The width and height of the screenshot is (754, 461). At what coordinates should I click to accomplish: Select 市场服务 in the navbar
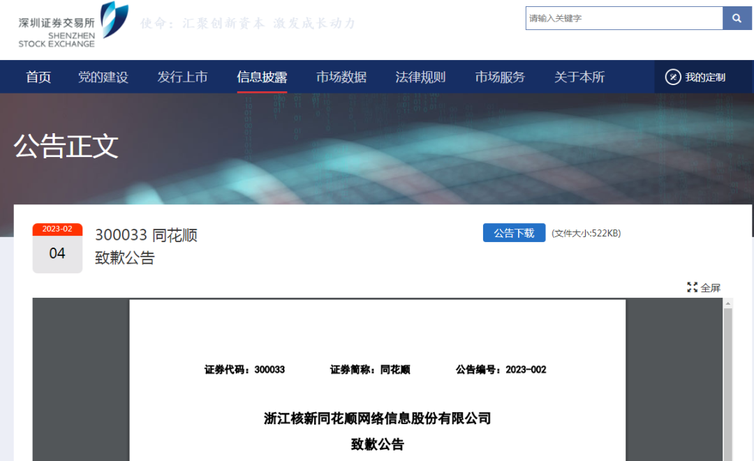pos(500,77)
